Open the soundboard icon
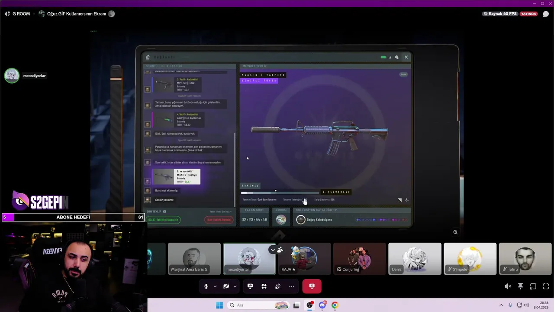This screenshot has height=312, width=554. click(278, 286)
